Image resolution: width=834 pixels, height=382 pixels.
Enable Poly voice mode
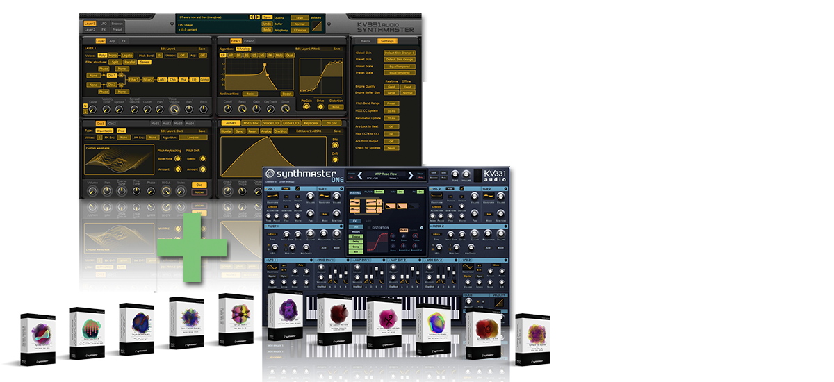coord(102,55)
